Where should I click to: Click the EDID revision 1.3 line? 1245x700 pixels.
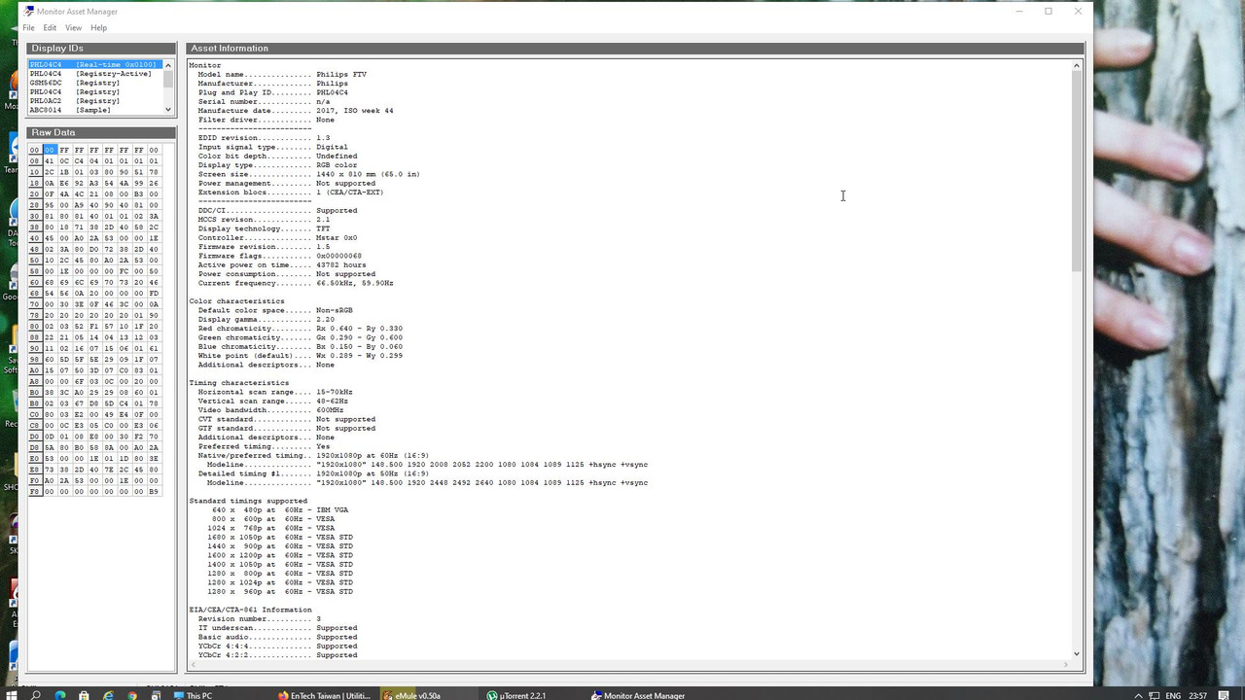click(x=264, y=137)
